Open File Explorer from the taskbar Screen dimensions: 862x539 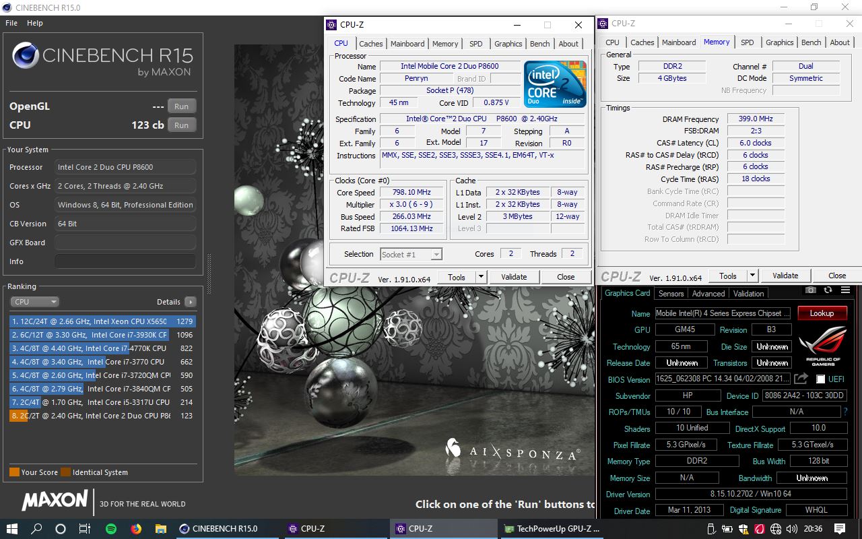[x=160, y=529]
